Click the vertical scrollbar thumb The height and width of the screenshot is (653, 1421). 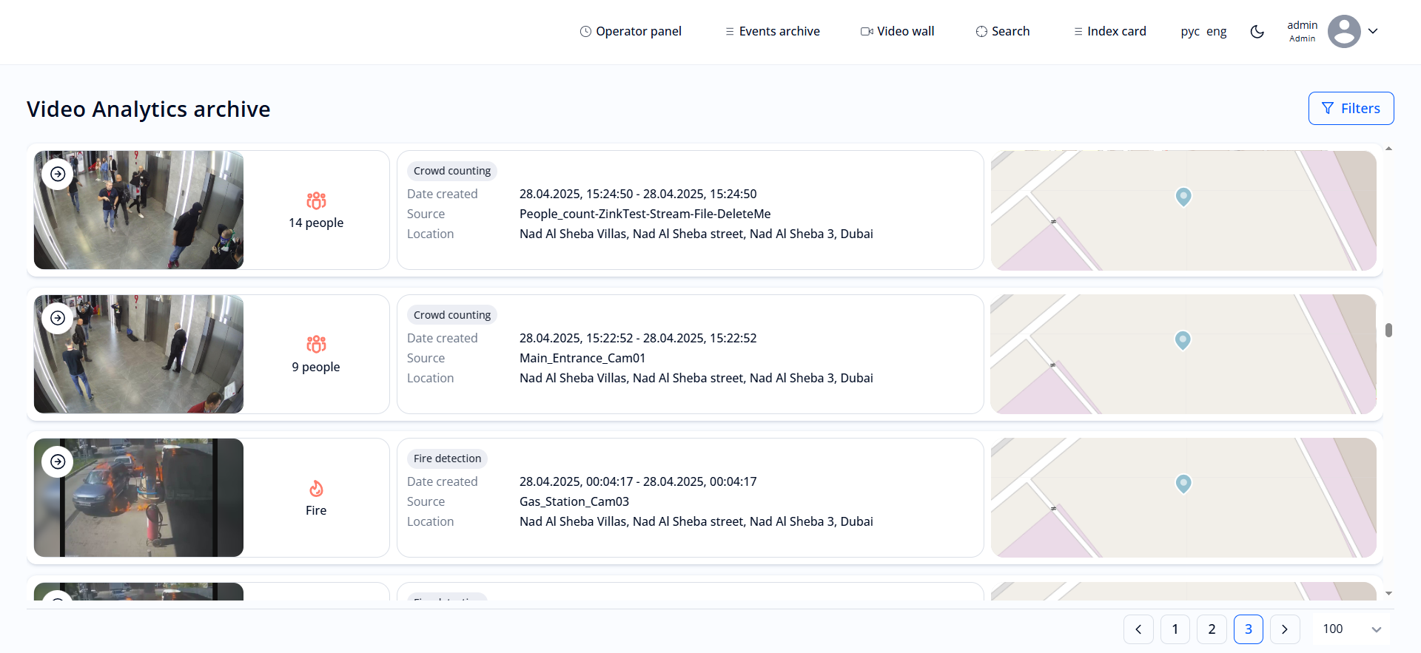[x=1388, y=331]
